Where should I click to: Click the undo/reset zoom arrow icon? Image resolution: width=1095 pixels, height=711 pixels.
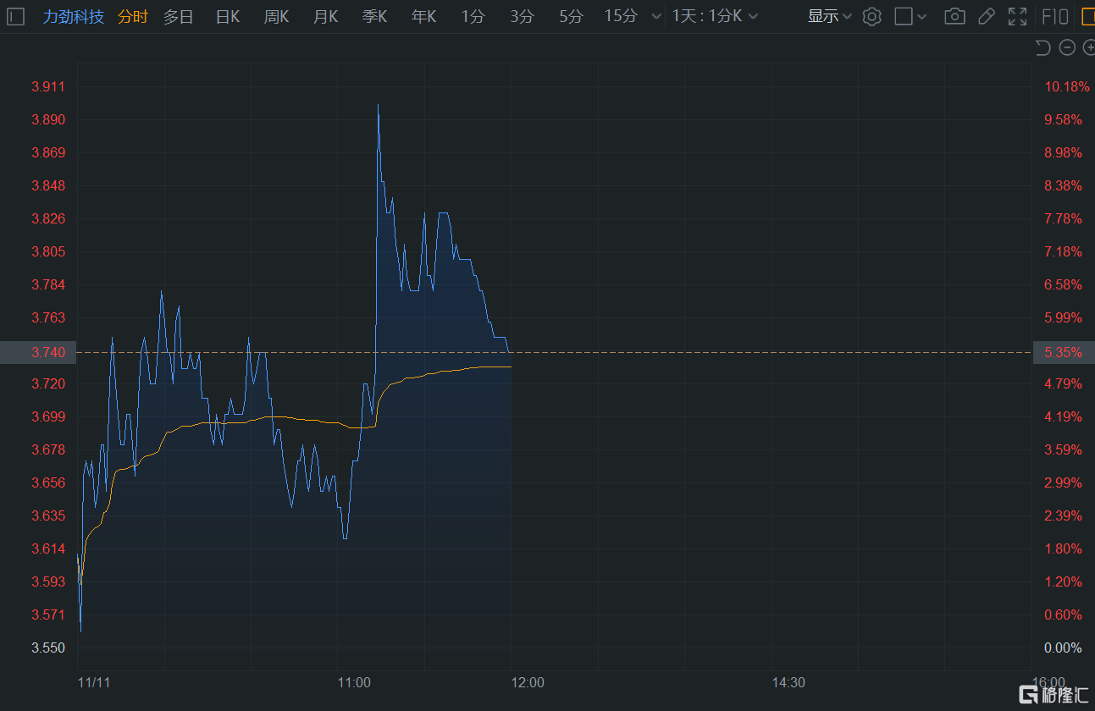pyautogui.click(x=1042, y=47)
